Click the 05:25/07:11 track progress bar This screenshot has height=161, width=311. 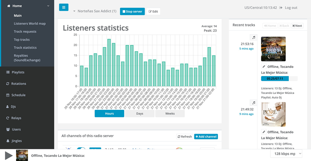[x=279, y=79]
